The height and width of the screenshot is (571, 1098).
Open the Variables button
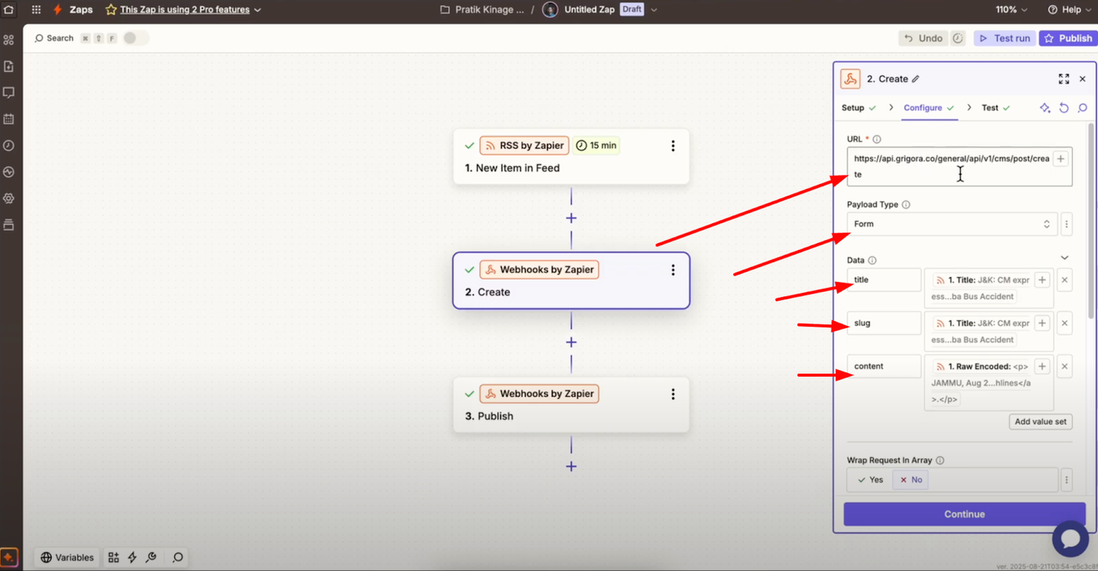tap(67, 558)
